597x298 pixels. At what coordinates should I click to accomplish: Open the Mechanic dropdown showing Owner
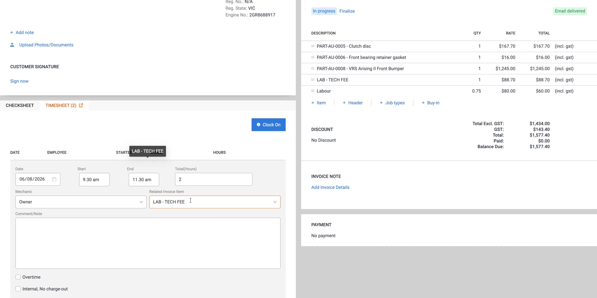pyautogui.click(x=81, y=202)
